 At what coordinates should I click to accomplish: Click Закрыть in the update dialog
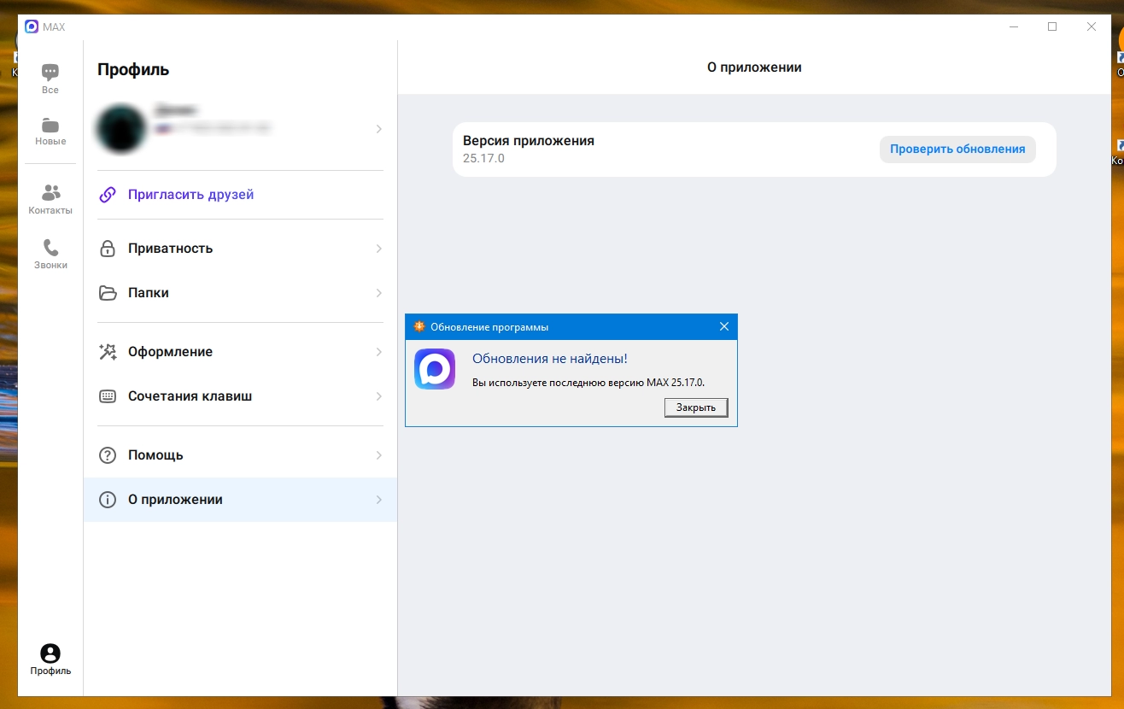pos(696,407)
